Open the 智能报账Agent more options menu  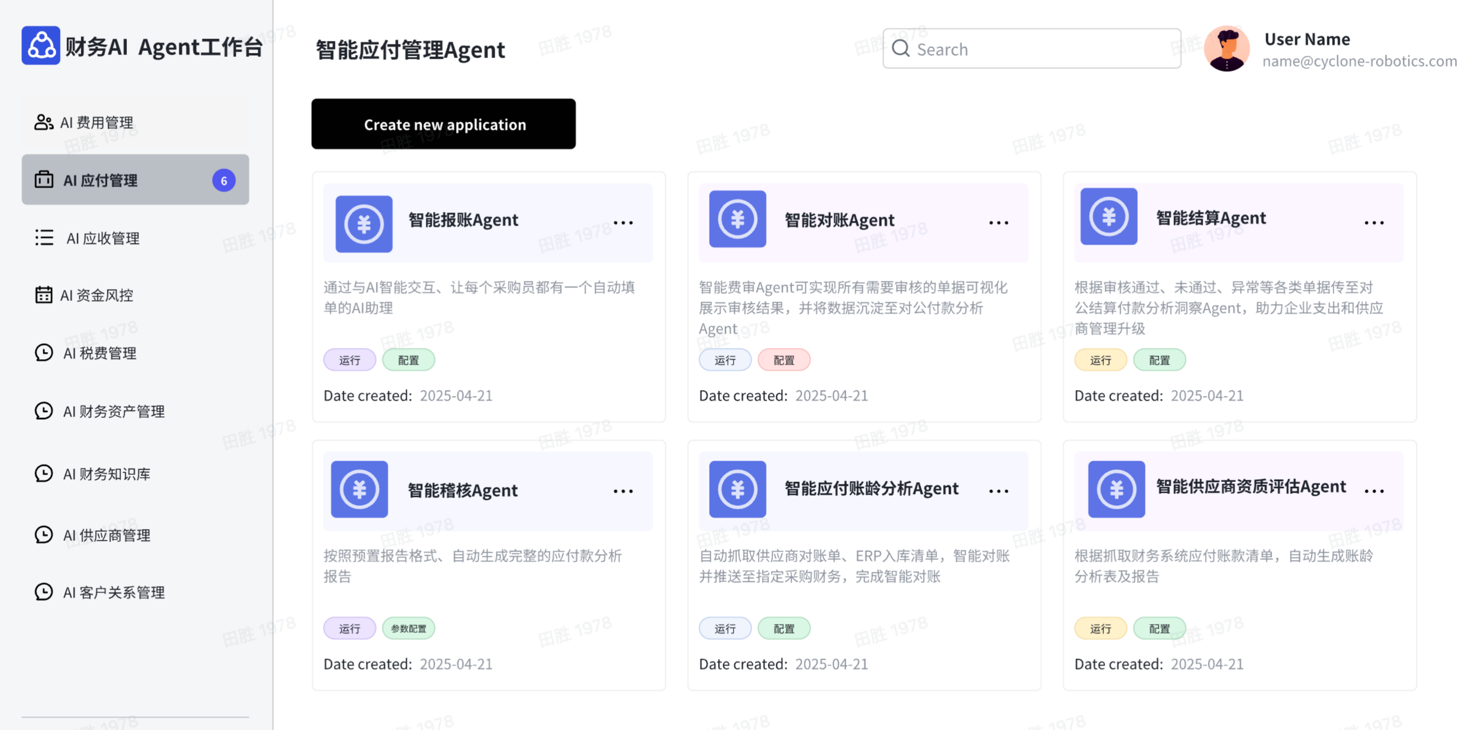click(623, 222)
